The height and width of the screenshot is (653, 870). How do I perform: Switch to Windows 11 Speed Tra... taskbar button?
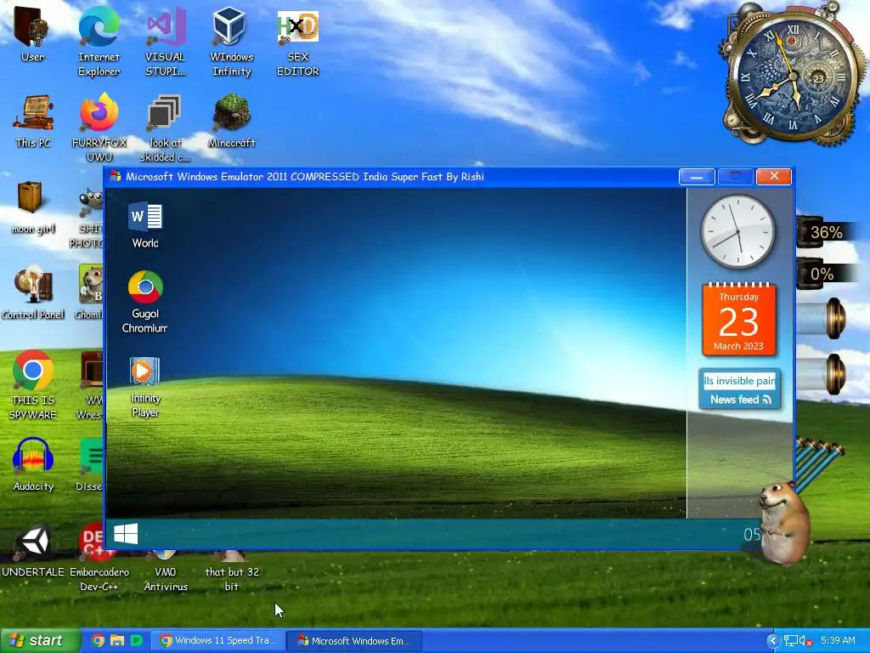pyautogui.click(x=218, y=641)
